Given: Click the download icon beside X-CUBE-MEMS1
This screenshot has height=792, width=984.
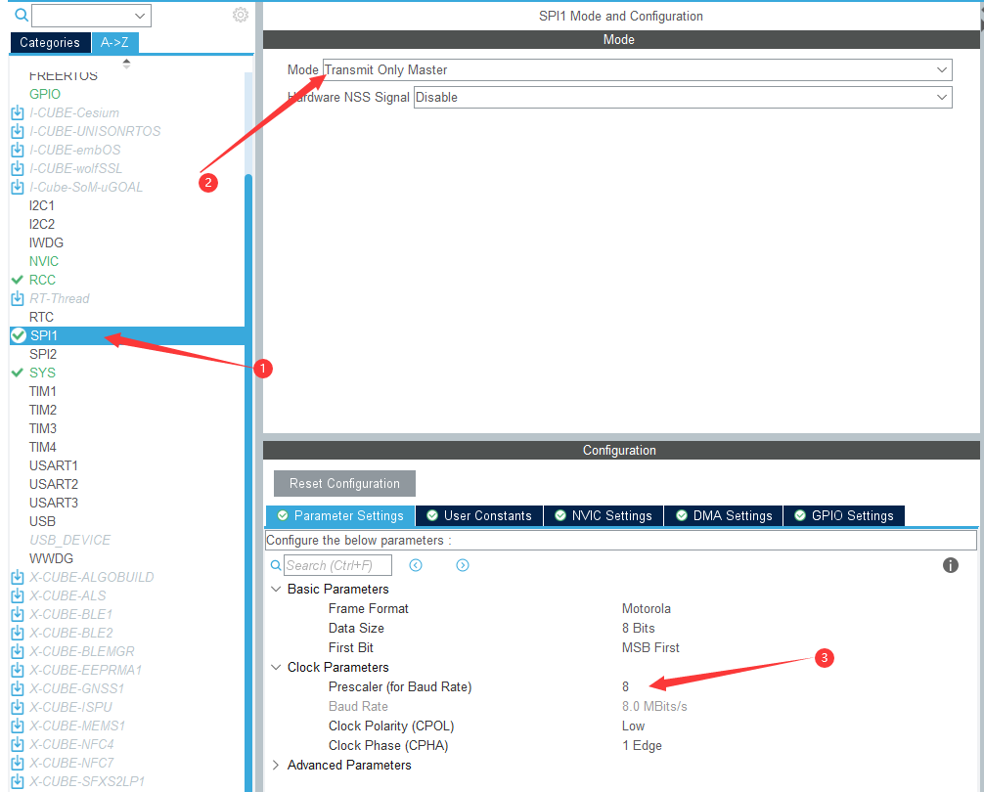Looking at the screenshot, I should pyautogui.click(x=18, y=726).
